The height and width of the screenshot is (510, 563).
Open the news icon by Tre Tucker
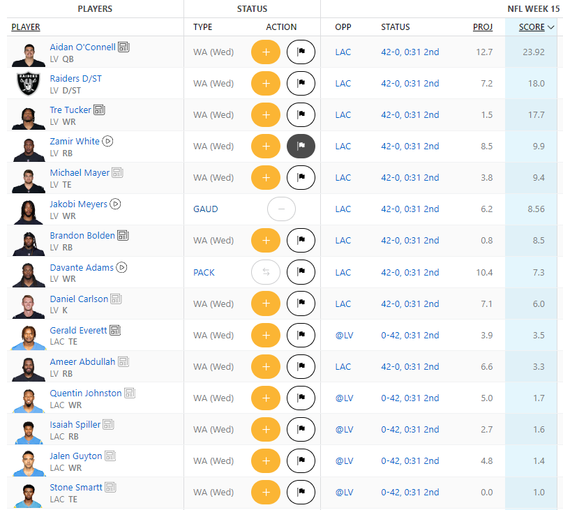pos(99,110)
